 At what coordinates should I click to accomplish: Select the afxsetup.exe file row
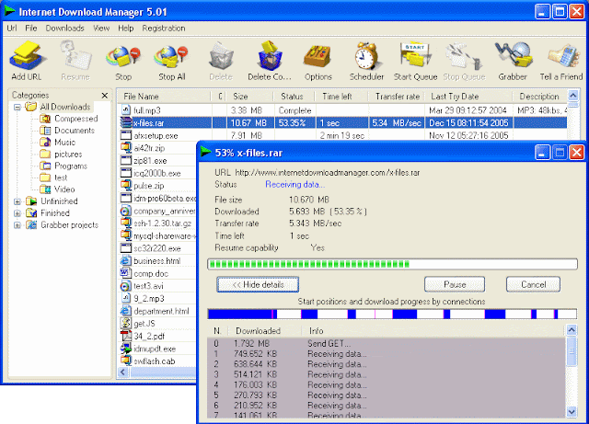342,135
